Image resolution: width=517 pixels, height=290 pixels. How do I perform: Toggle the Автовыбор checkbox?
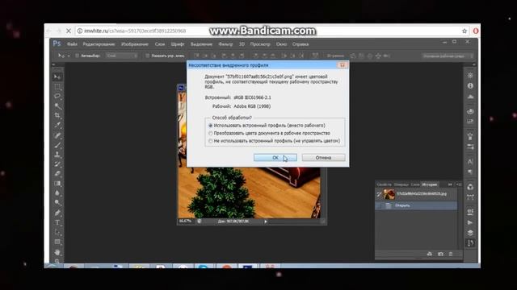coord(78,56)
